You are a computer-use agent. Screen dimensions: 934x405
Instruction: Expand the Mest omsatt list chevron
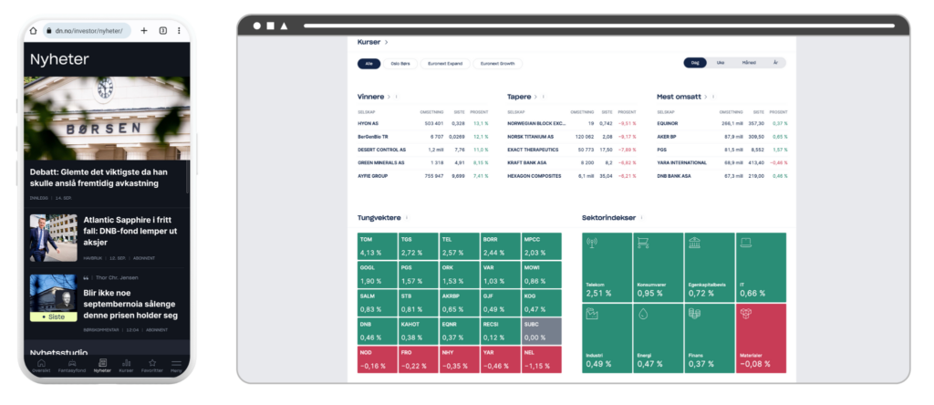point(706,97)
